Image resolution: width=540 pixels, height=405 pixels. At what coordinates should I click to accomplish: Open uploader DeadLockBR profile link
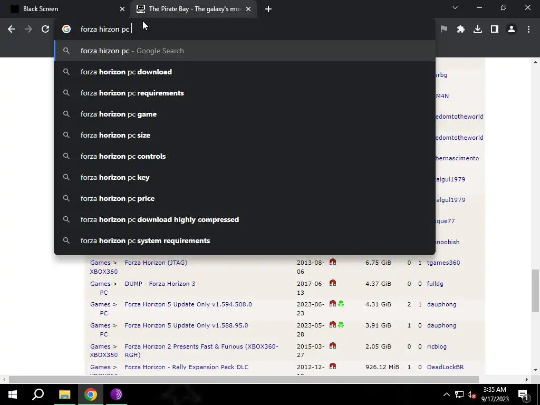(x=445, y=367)
